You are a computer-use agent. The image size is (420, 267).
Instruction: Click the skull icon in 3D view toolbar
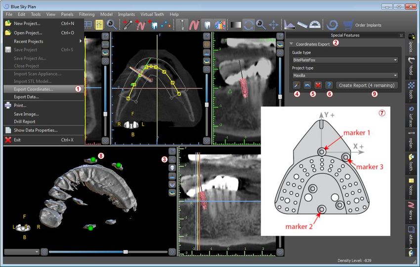172,168
